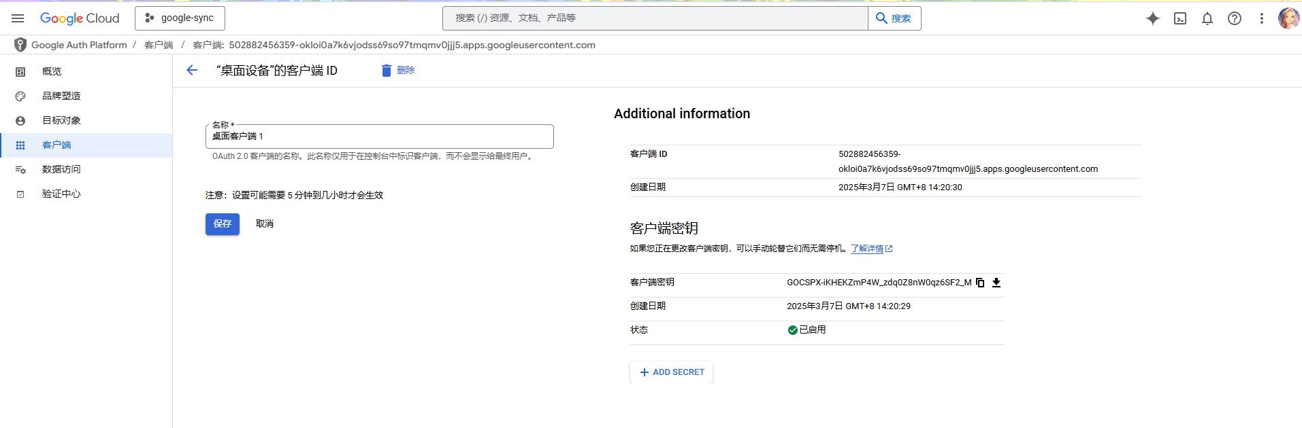Select 客户端 in the sidebar
Screen dimensions: 1302x428
click(x=86, y=145)
